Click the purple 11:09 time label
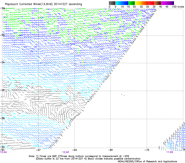 [x=169, y=152]
